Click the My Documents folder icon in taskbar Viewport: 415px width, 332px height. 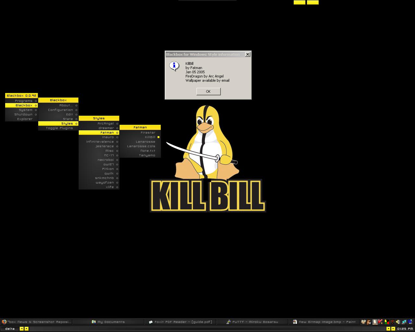coord(94,322)
